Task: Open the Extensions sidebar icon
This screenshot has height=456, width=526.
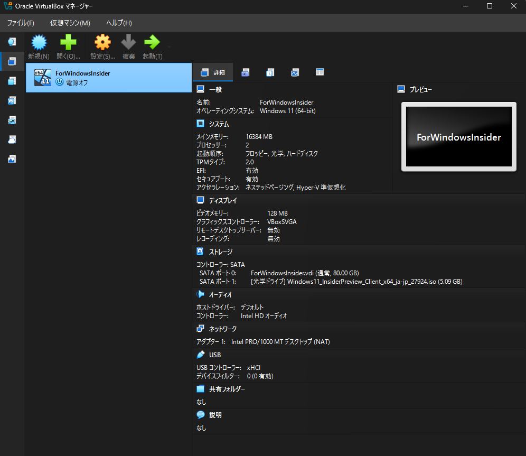Action: coord(12,81)
